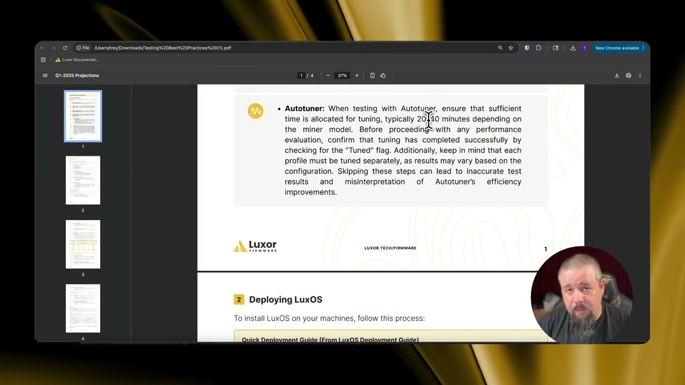This screenshot has height=385, width=685.
Task: Select page 2 thumbnail
Action: pyautogui.click(x=83, y=180)
